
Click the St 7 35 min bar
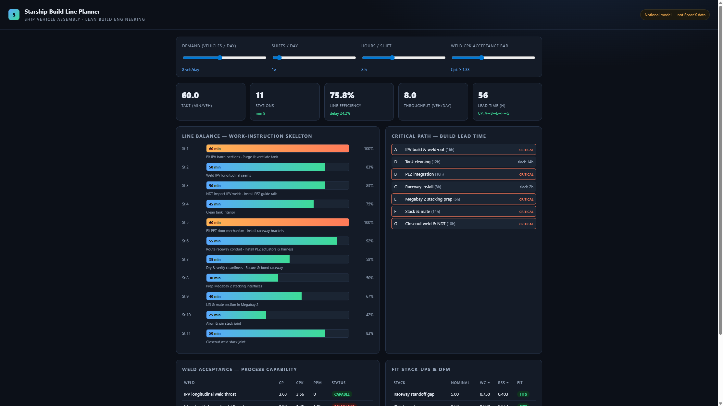(x=248, y=259)
